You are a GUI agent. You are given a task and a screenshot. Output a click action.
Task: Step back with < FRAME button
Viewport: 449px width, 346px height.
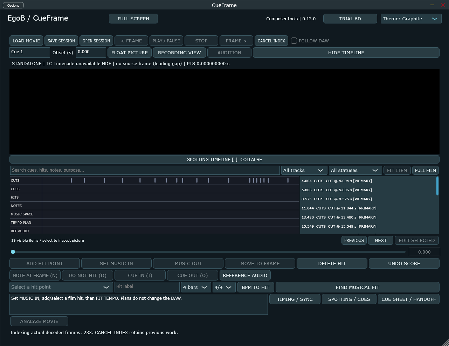pos(131,41)
